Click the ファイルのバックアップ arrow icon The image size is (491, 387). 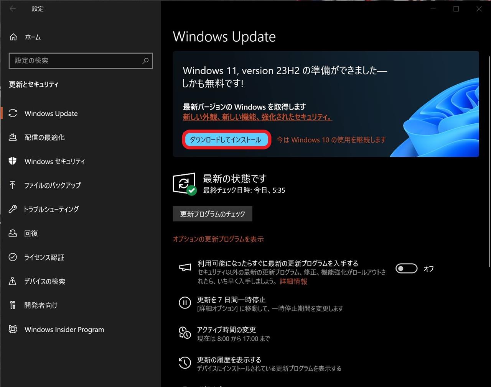[x=13, y=185]
